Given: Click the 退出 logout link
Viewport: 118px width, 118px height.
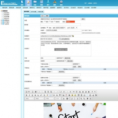Looking at the screenshot, I should tap(95, 3).
